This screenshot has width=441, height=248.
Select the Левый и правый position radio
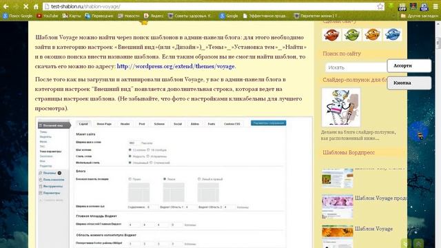click(199, 179)
